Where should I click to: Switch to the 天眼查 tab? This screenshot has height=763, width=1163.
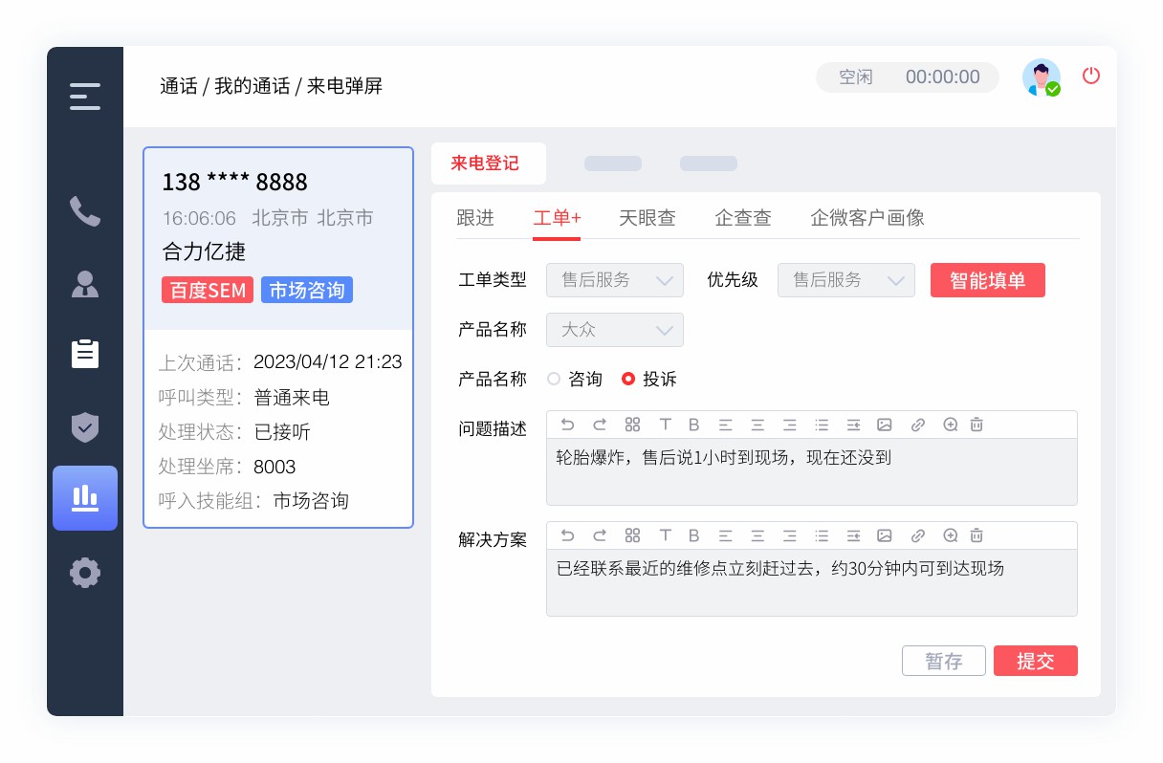(x=647, y=218)
